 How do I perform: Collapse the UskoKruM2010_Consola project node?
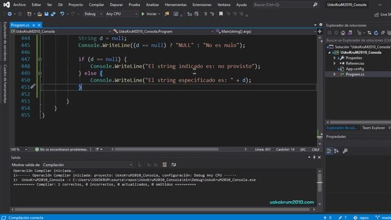tap(329, 53)
